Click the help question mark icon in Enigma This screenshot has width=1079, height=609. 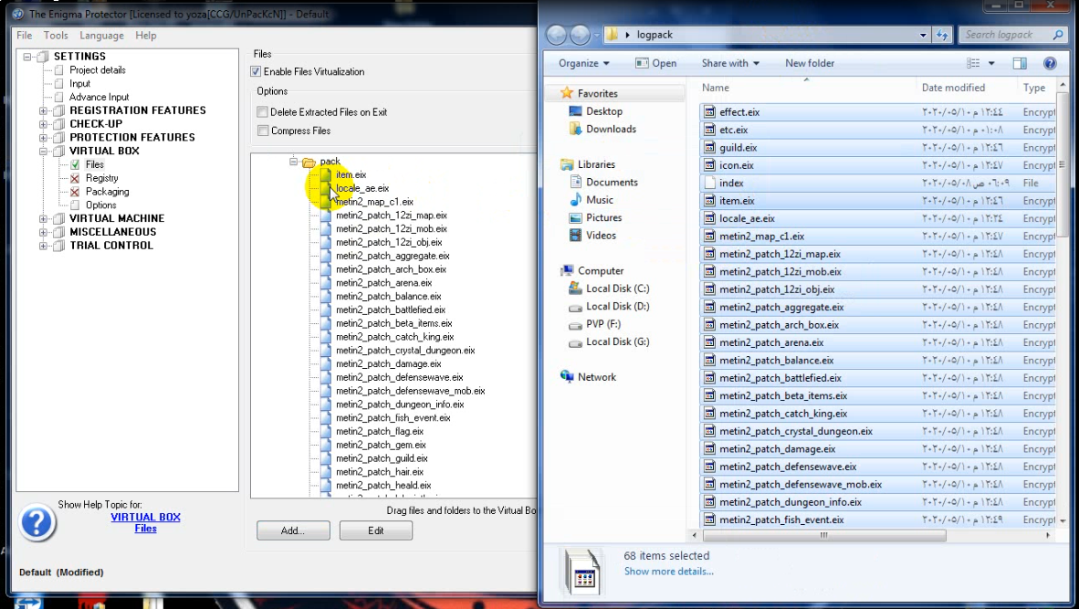(x=37, y=522)
